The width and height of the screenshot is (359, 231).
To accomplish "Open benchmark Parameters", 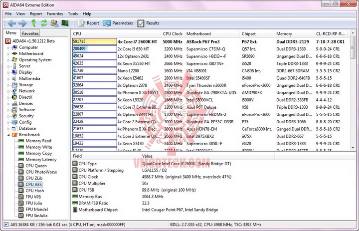I will (x=118, y=23).
